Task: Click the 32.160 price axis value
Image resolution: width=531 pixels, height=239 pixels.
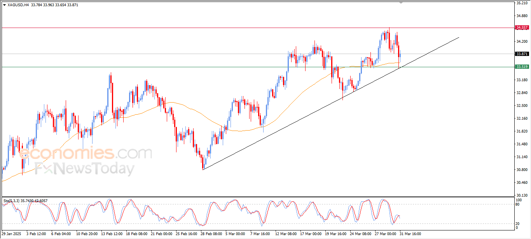Action: point(522,119)
